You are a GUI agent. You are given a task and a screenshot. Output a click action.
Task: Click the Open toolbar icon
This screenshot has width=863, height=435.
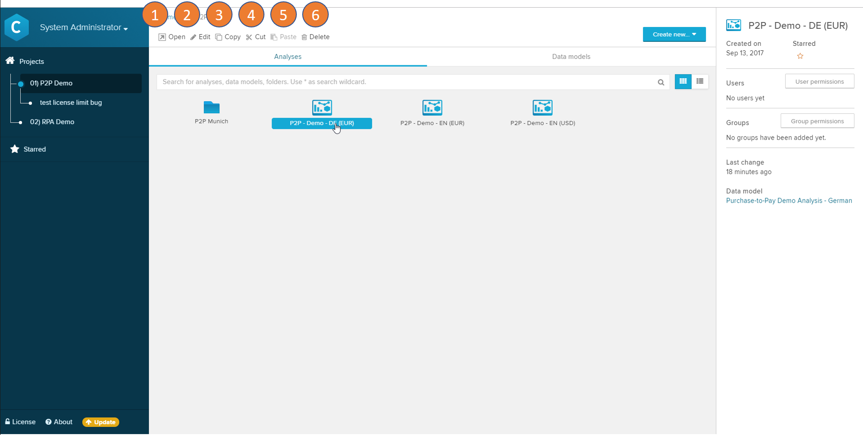(x=162, y=37)
